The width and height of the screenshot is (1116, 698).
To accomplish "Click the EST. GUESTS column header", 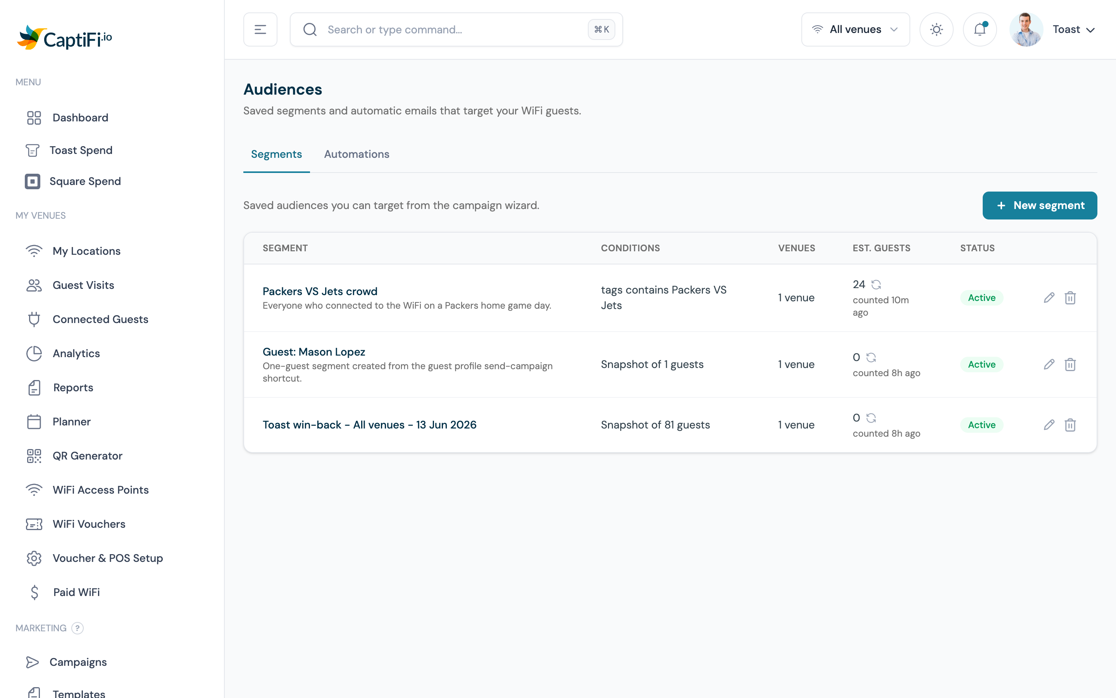I will (881, 248).
